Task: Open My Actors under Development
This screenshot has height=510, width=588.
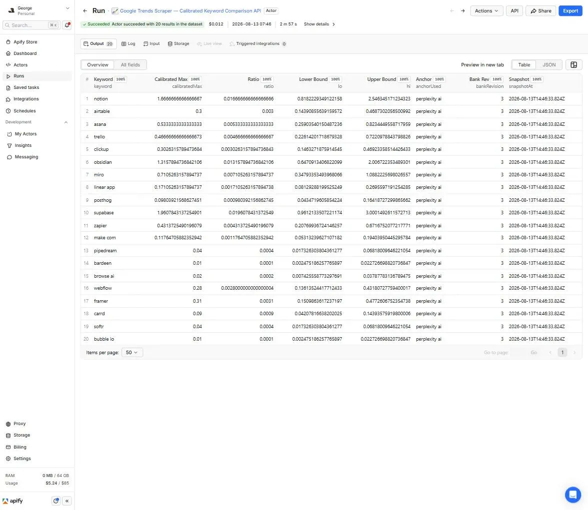Action: (x=25, y=134)
